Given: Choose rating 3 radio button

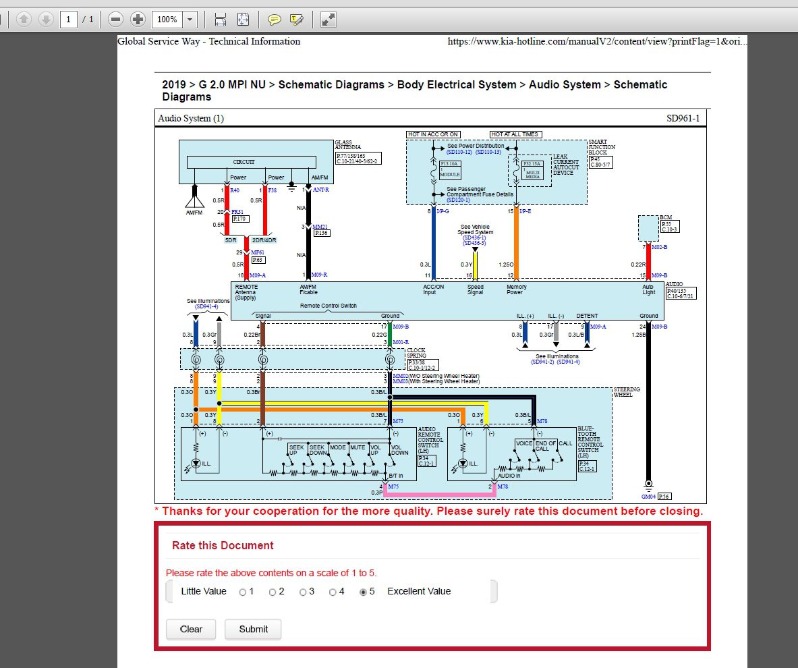Looking at the screenshot, I should click(x=303, y=592).
